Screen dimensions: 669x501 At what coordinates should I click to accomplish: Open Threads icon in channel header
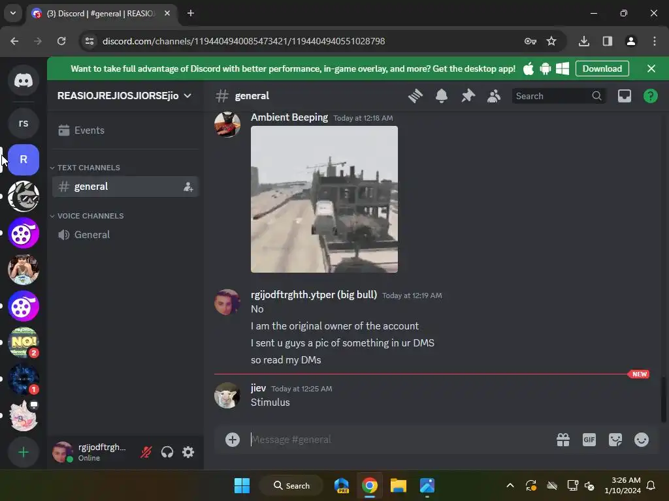click(415, 96)
